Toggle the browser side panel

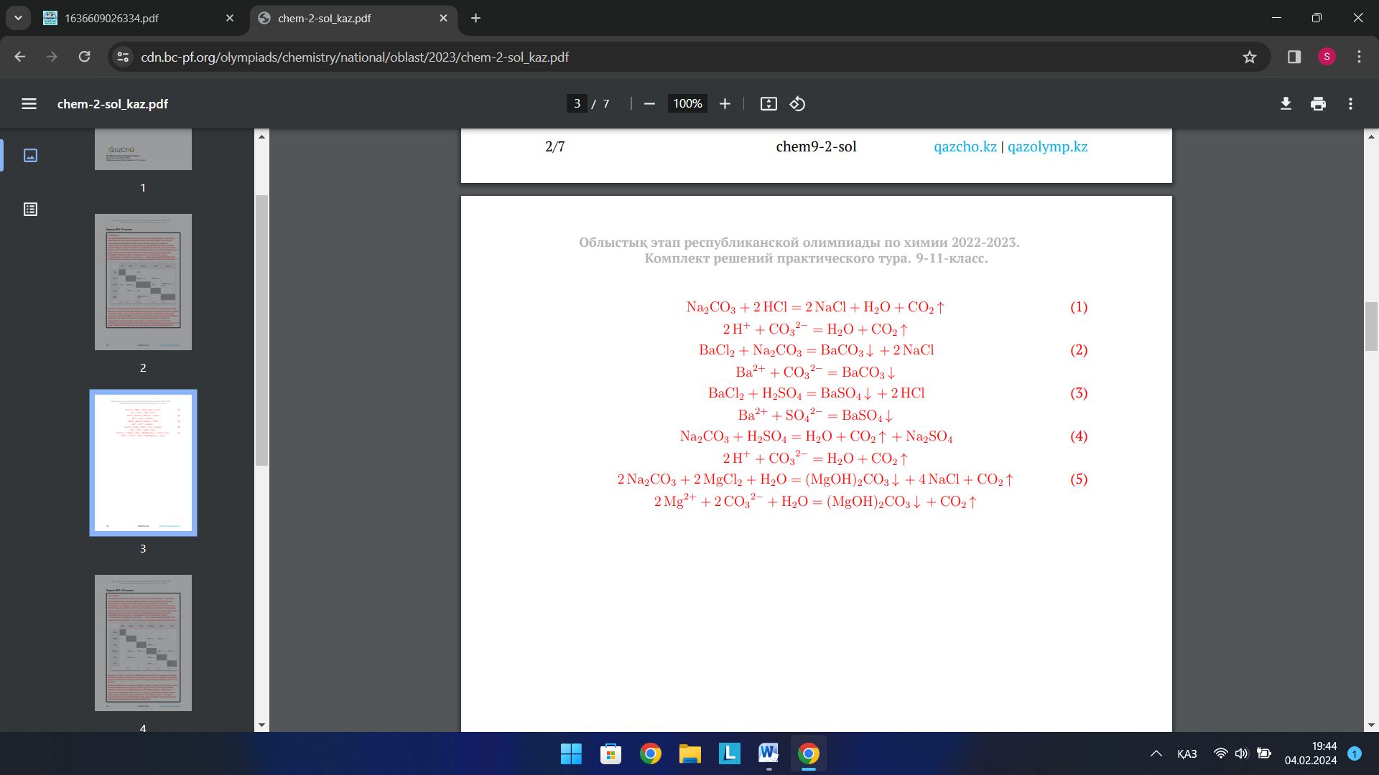tap(1294, 57)
